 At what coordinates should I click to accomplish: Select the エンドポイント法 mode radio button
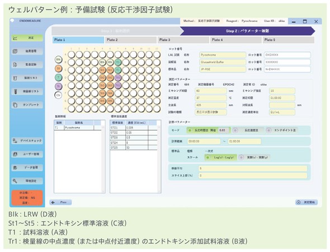tap(269, 130)
